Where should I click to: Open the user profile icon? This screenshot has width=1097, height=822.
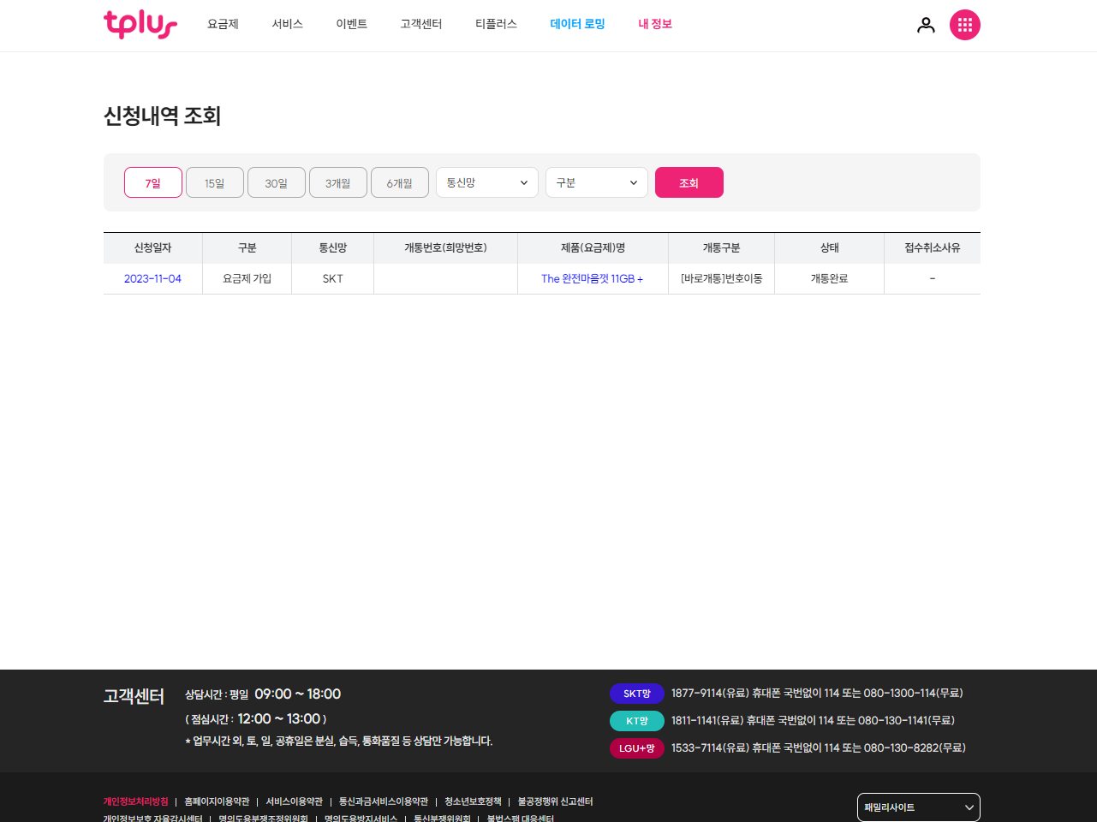[x=926, y=25]
